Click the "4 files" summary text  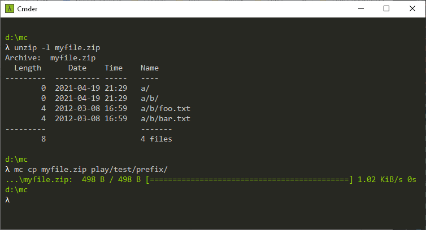point(157,139)
